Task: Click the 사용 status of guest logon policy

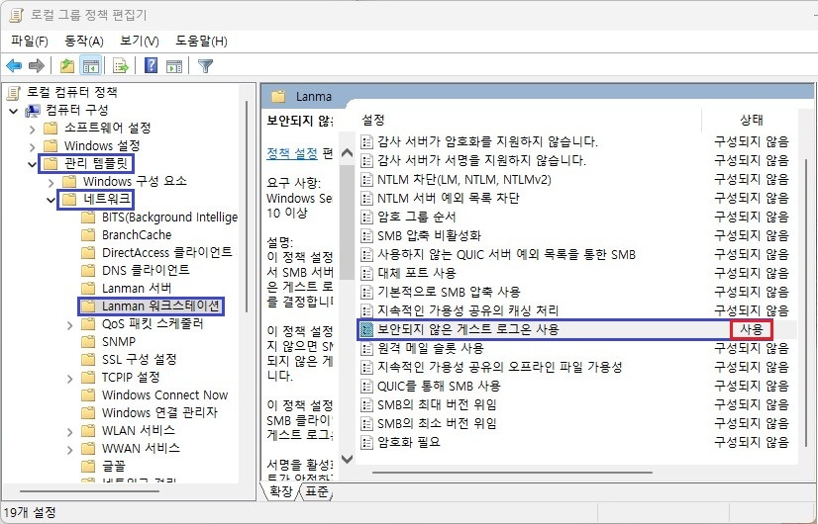Action: pos(752,329)
